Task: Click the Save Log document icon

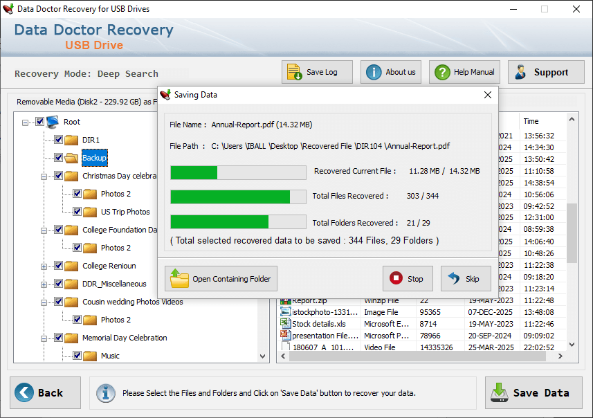Action: (294, 72)
